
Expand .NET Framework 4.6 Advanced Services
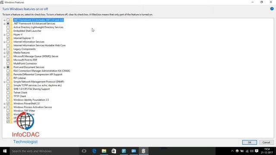(4, 24)
